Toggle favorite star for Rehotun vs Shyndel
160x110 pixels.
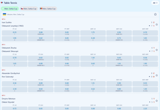pyautogui.click(x=157, y=101)
